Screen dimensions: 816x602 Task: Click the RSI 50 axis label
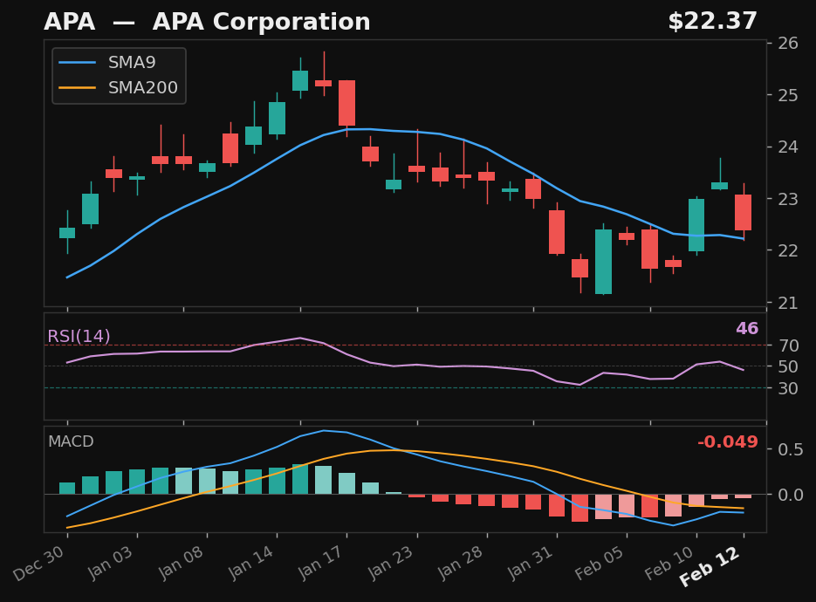coord(788,366)
